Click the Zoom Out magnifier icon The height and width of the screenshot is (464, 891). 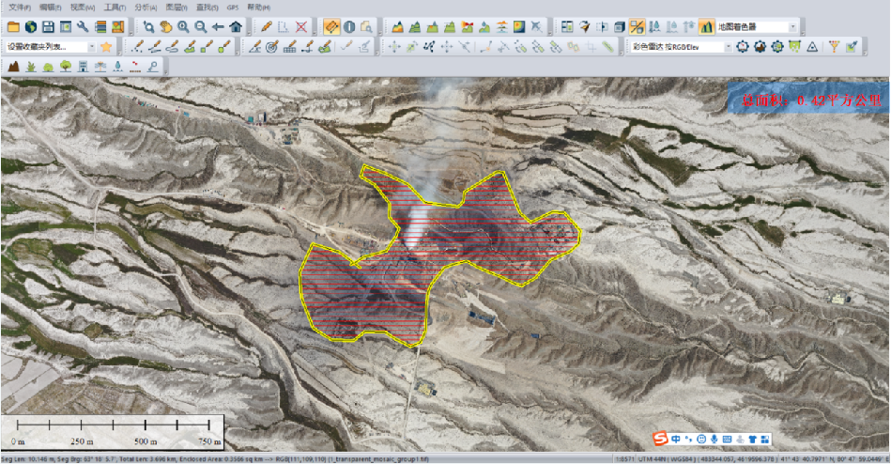(200, 26)
